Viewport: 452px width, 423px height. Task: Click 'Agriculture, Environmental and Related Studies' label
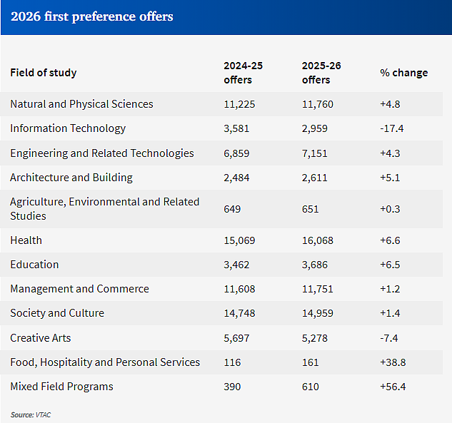(105, 209)
